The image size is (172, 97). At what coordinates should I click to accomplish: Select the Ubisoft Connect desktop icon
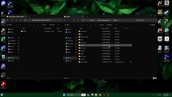(x=167, y=31)
